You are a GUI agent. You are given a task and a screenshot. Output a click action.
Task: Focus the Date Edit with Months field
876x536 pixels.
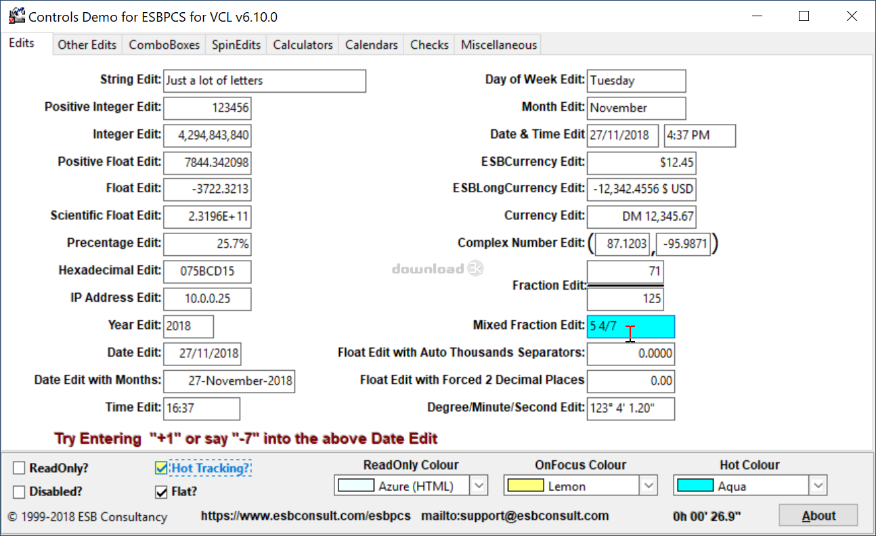[229, 381]
